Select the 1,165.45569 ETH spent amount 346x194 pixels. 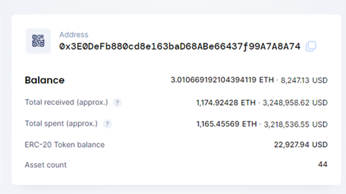click(x=226, y=124)
